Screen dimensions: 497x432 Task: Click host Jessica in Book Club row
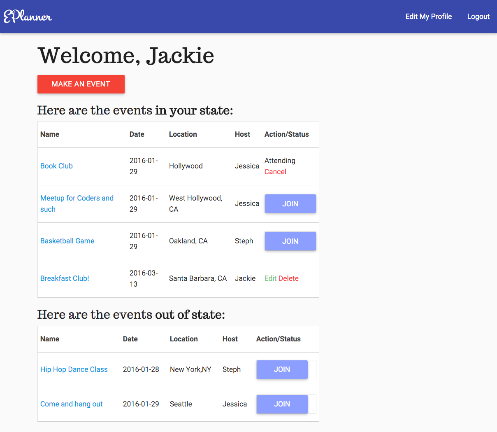[247, 166]
